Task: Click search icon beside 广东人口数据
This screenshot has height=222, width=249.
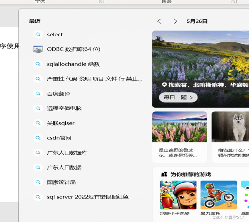Action: (x=38, y=167)
